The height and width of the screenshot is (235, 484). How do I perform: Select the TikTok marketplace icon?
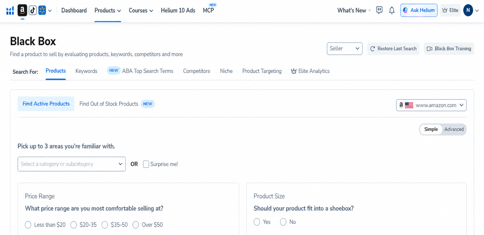click(33, 10)
